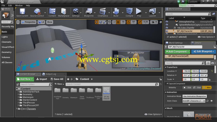
Task: Click the Add New button in the Content Browser
Action: click(x=25, y=79)
